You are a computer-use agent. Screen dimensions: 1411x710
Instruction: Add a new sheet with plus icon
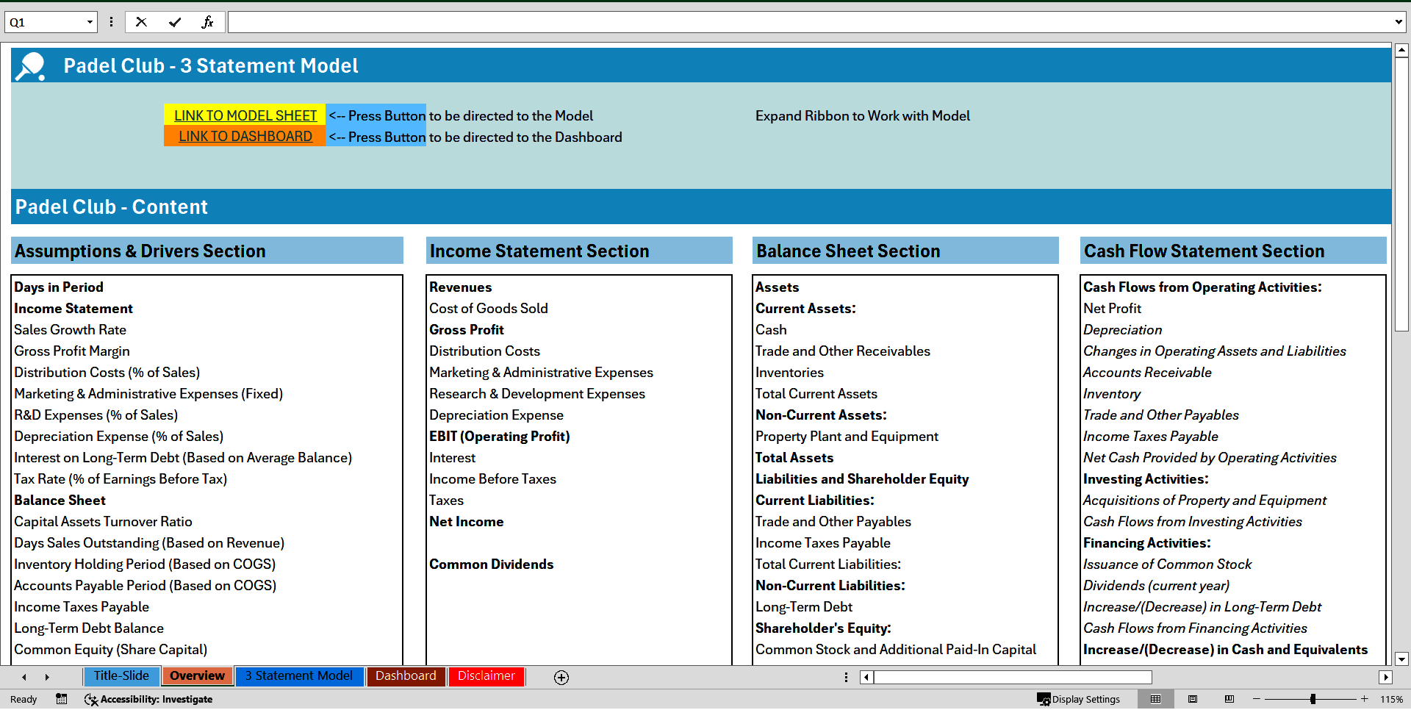(561, 678)
